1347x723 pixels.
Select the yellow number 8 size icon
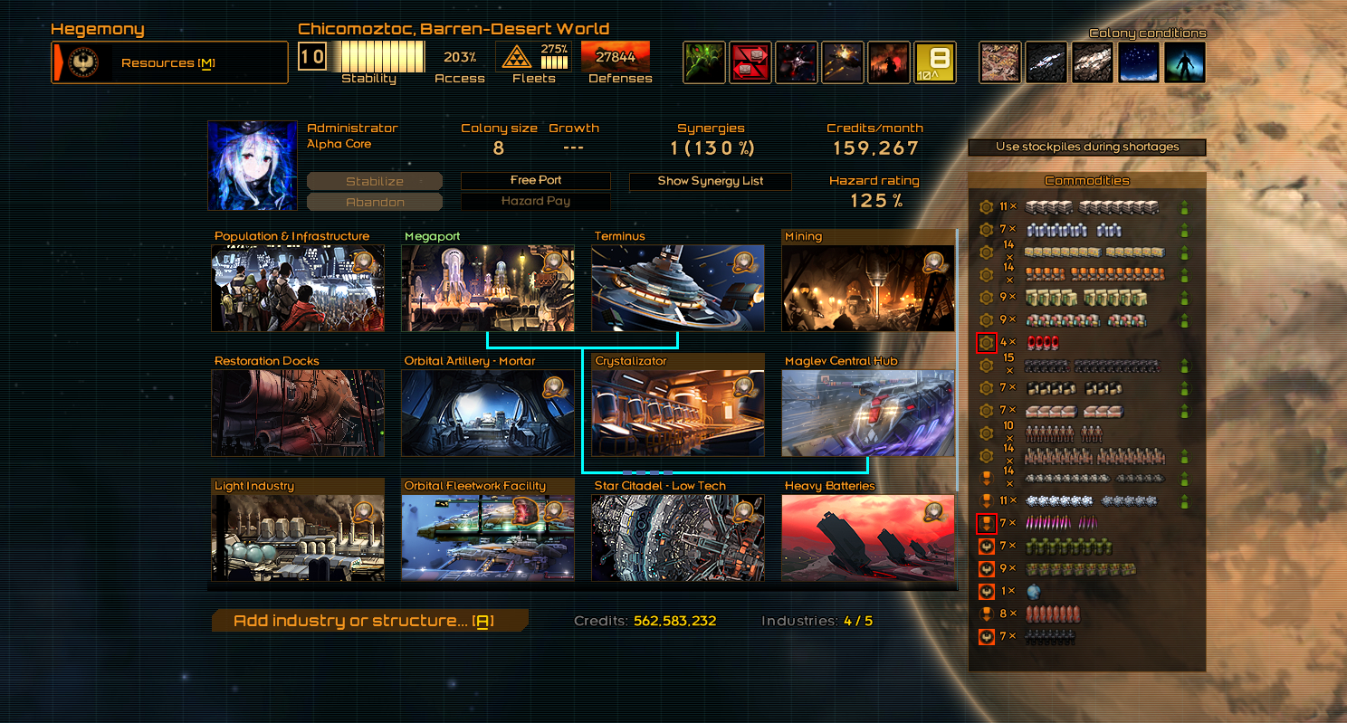click(x=935, y=62)
